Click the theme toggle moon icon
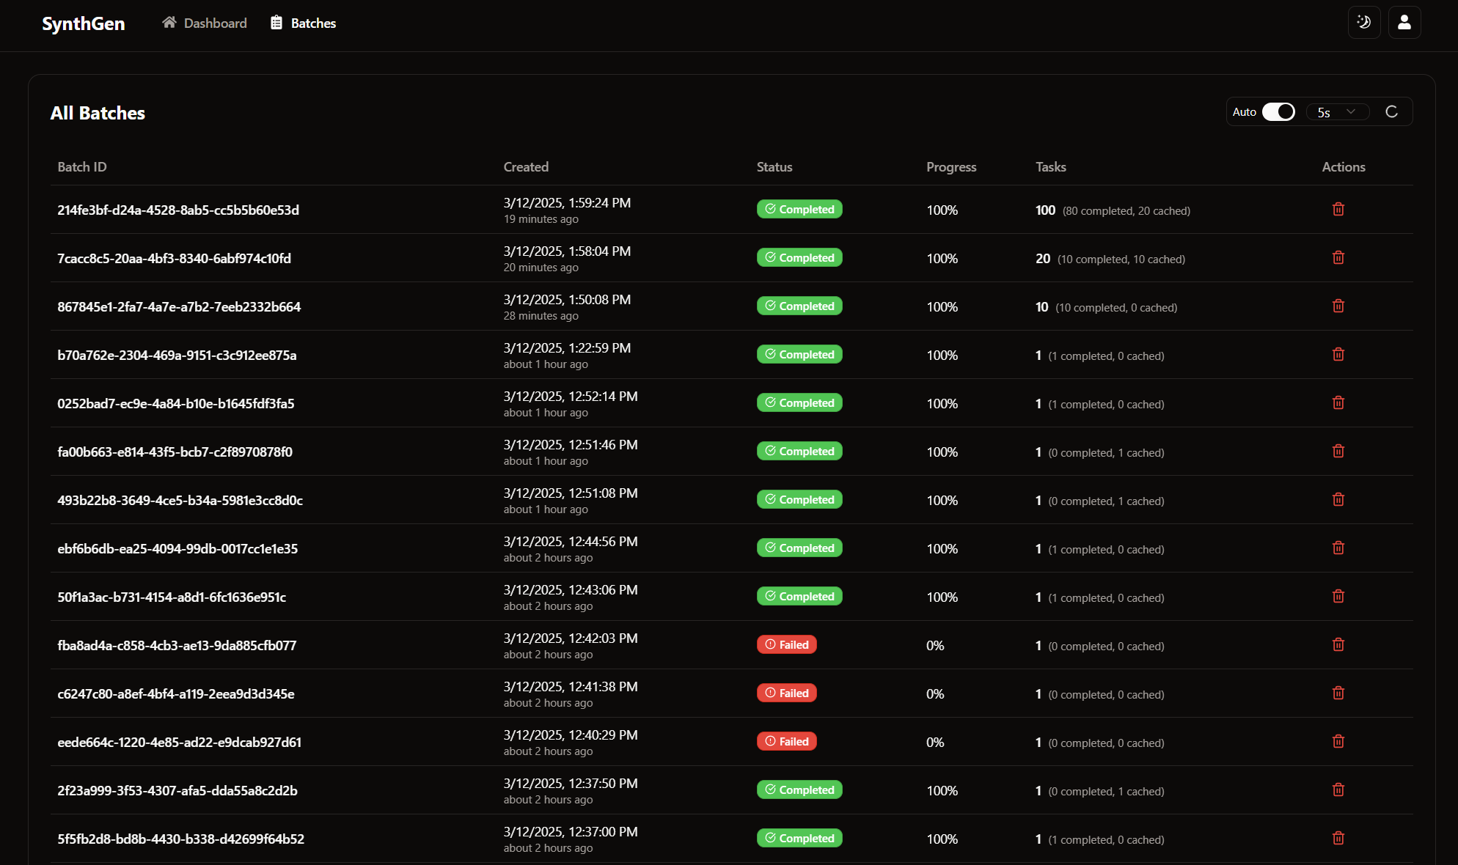This screenshot has width=1458, height=865. pos(1364,22)
